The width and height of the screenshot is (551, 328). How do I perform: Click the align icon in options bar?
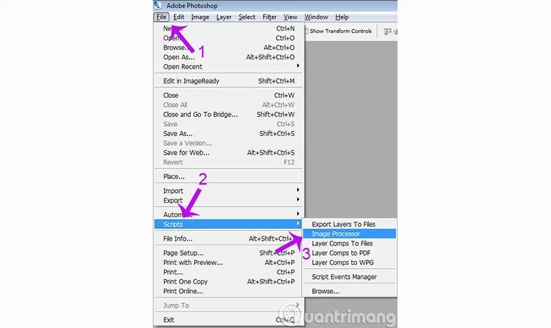click(x=387, y=31)
